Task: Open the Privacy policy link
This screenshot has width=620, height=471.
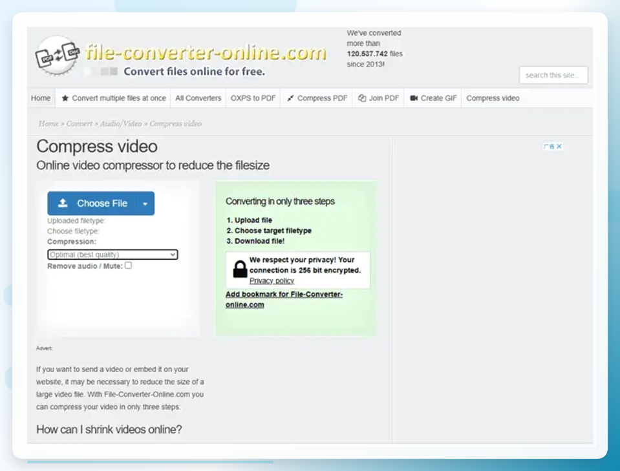Action: point(272,281)
